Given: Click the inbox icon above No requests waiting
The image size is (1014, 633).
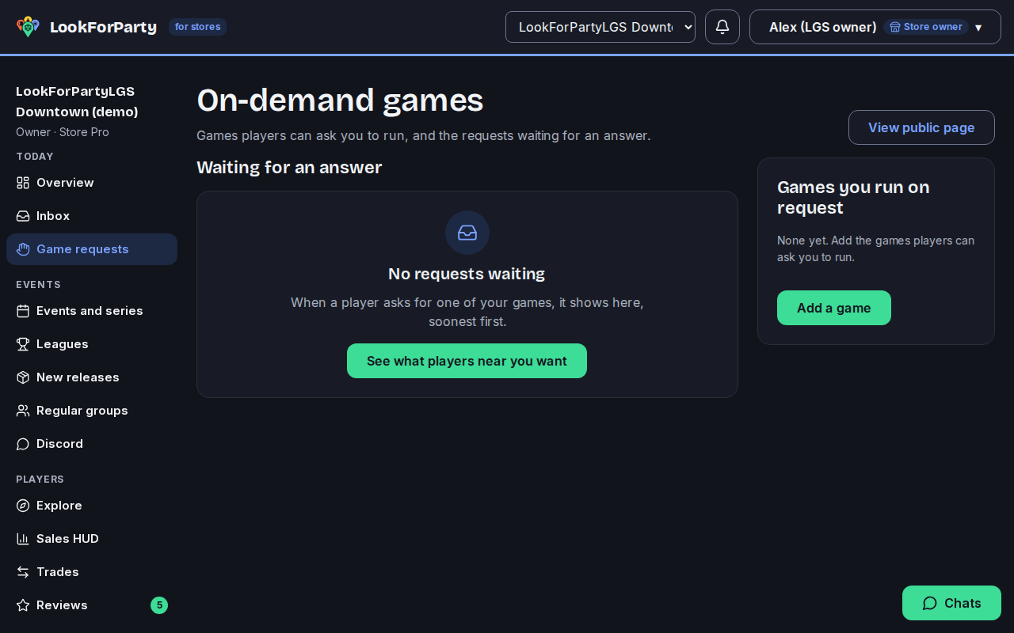Looking at the screenshot, I should pos(467,233).
